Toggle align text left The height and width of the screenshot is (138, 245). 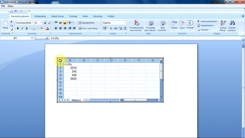click(x=56, y=28)
